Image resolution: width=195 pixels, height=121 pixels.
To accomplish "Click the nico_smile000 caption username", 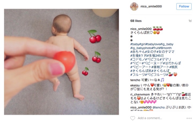I will point(141,29).
